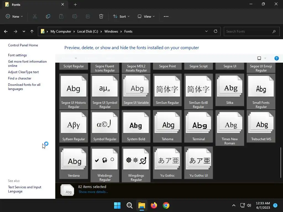Image resolution: width=283 pixels, height=212 pixels.
Task: Go up one folder level
Action: coord(32,31)
